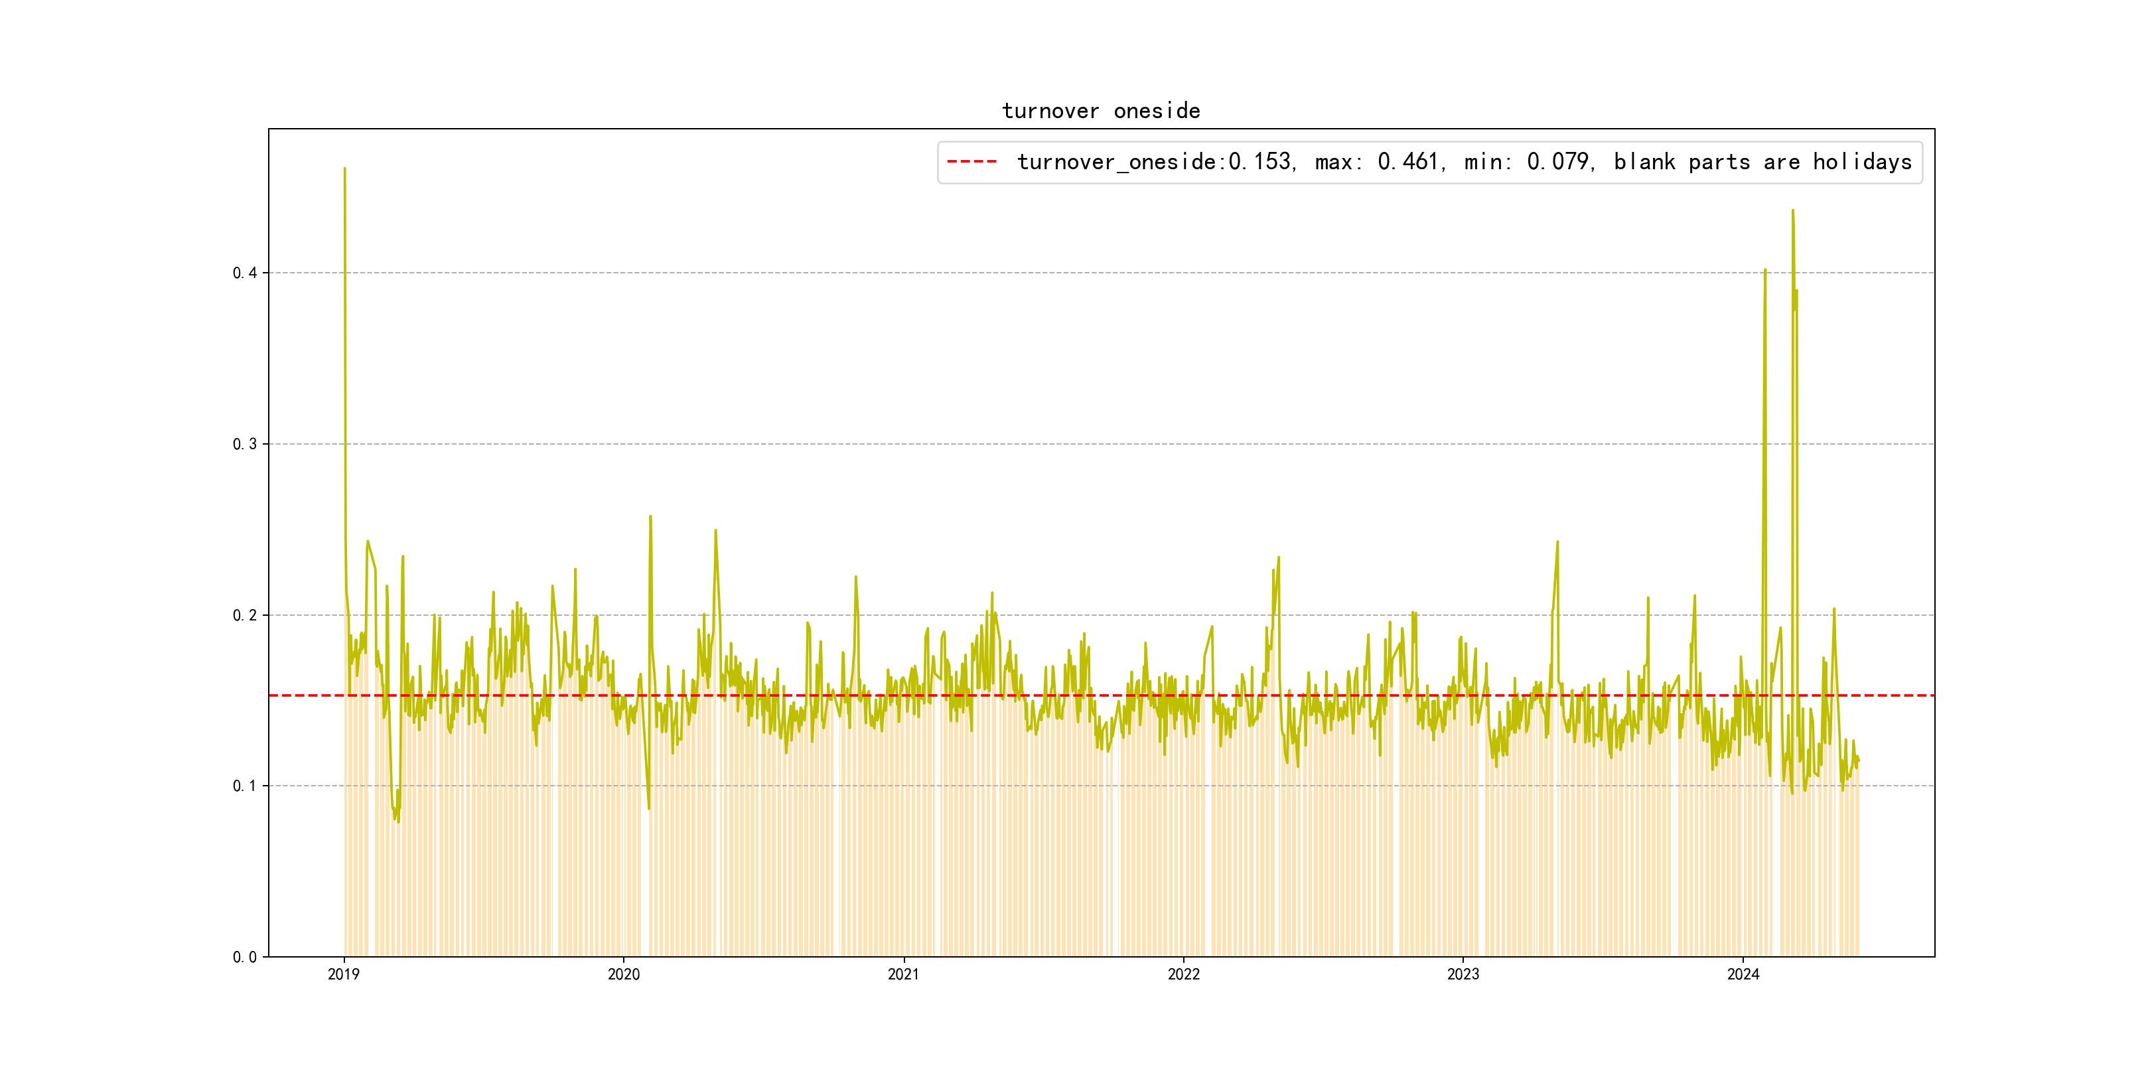Click the 0.0 y-axis tick label

[245, 958]
